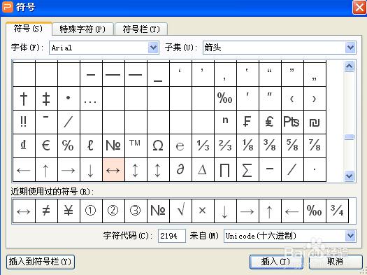Open the 来自 Unicode(十六进制) dropdown
This screenshot has height=275, width=367.
click(290, 236)
